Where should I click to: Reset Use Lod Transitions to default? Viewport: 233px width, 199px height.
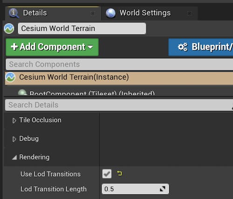coord(119,173)
